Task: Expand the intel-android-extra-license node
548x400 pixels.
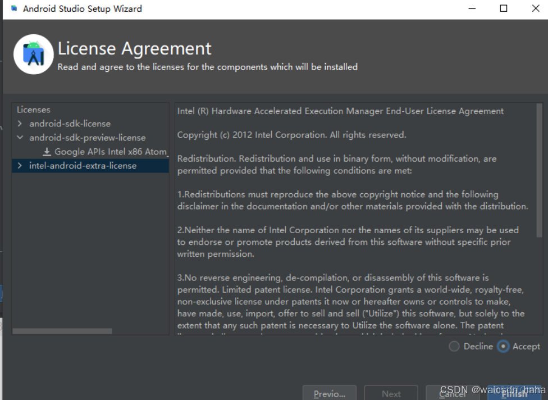Action: coord(20,166)
